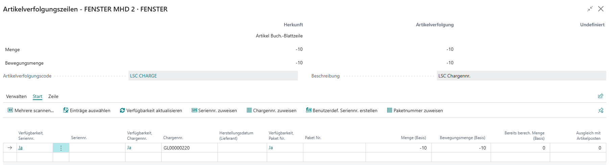The height and width of the screenshot is (165, 612).
Task: Click the Benutzerdef. Seriennr. erstellen icon
Action: 309,110
